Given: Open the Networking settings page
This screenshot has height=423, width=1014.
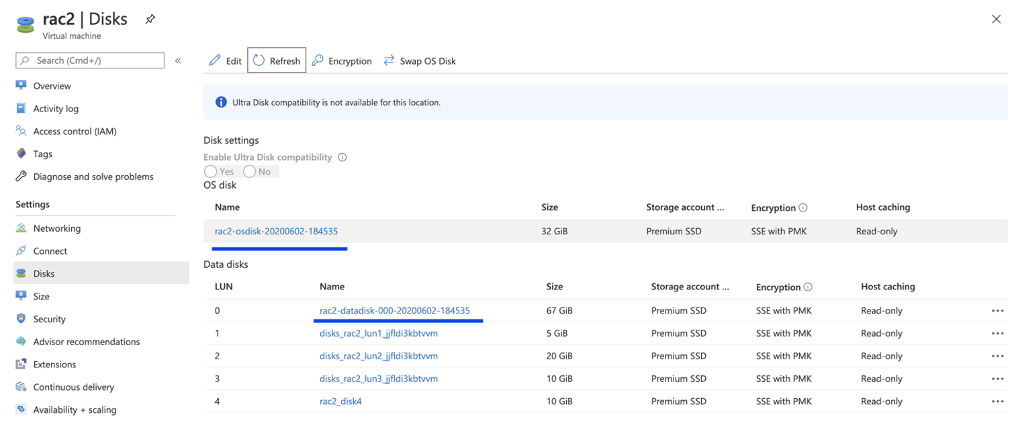Looking at the screenshot, I should tap(56, 228).
